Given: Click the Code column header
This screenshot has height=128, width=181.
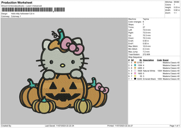Looking at the screenshot, I should (x=159, y=60).
